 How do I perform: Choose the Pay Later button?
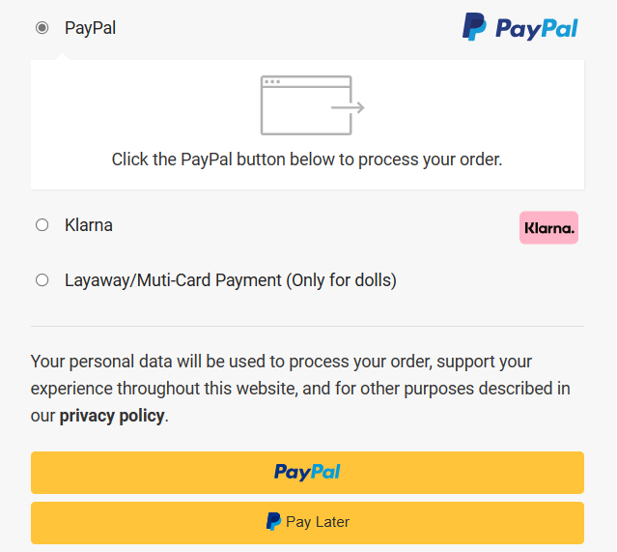pyautogui.click(x=307, y=523)
